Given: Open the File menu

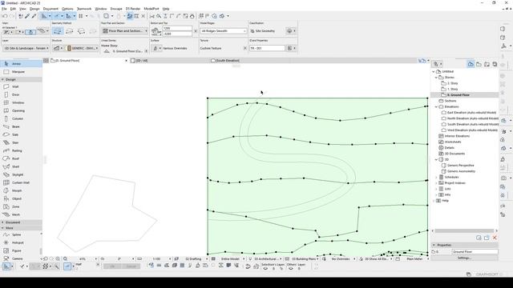Looking at the screenshot, I should pos(4,9).
